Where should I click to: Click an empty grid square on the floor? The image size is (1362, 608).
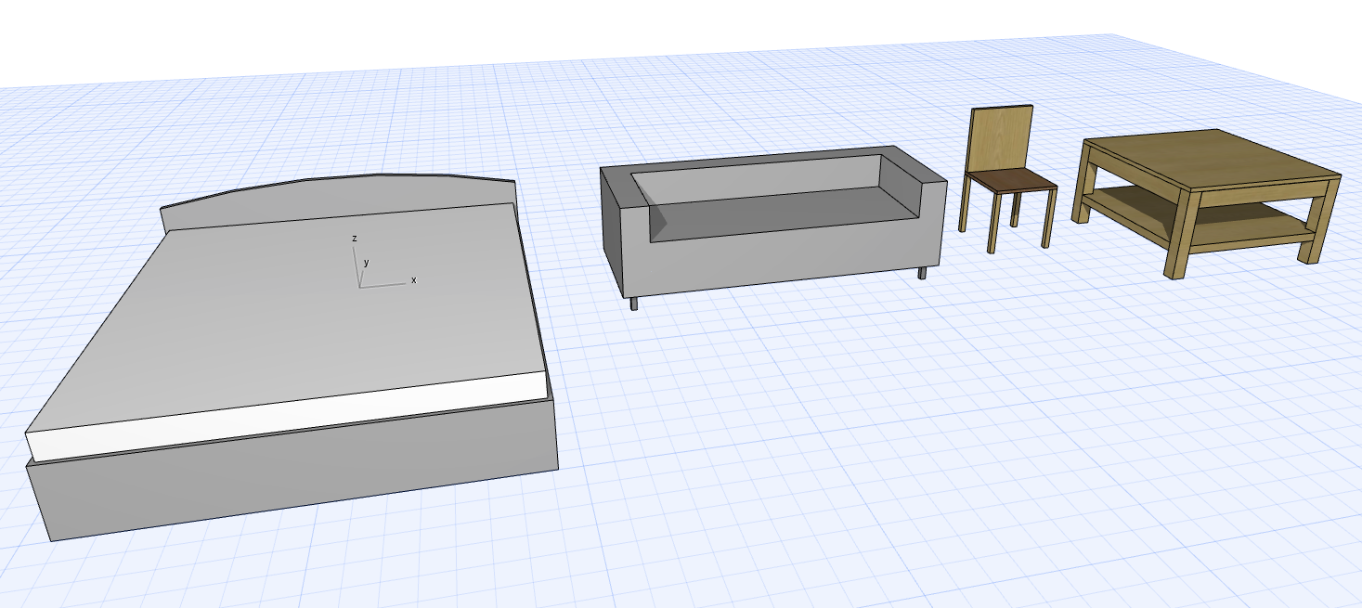click(836, 464)
